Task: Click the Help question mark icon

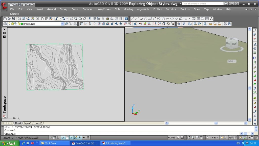Action: pos(126,19)
